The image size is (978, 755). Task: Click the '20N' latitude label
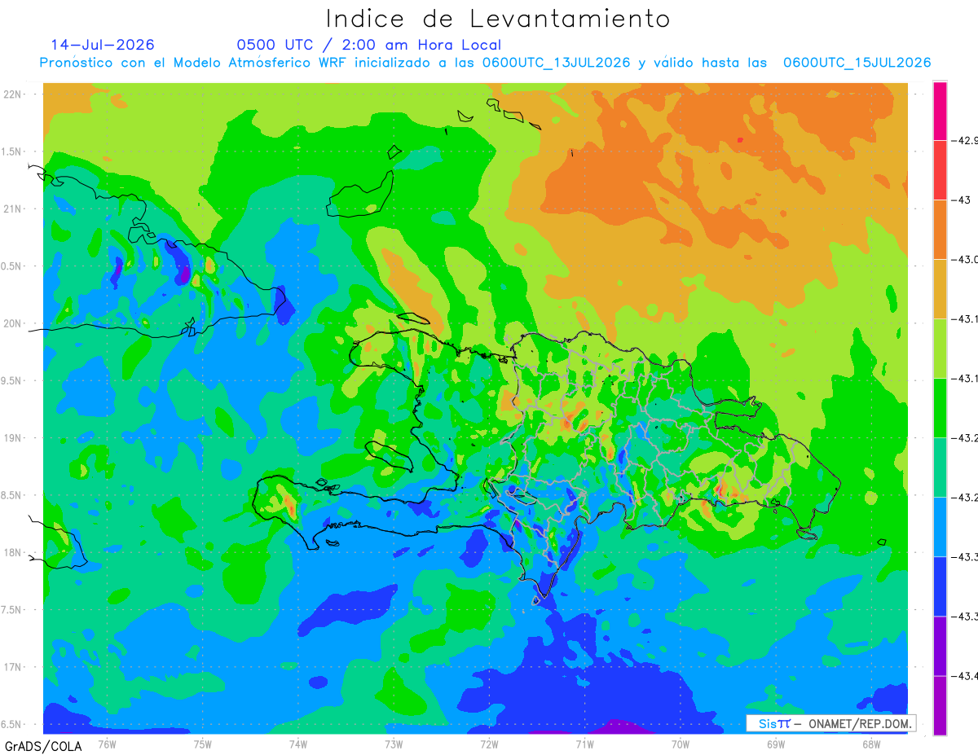13,323
